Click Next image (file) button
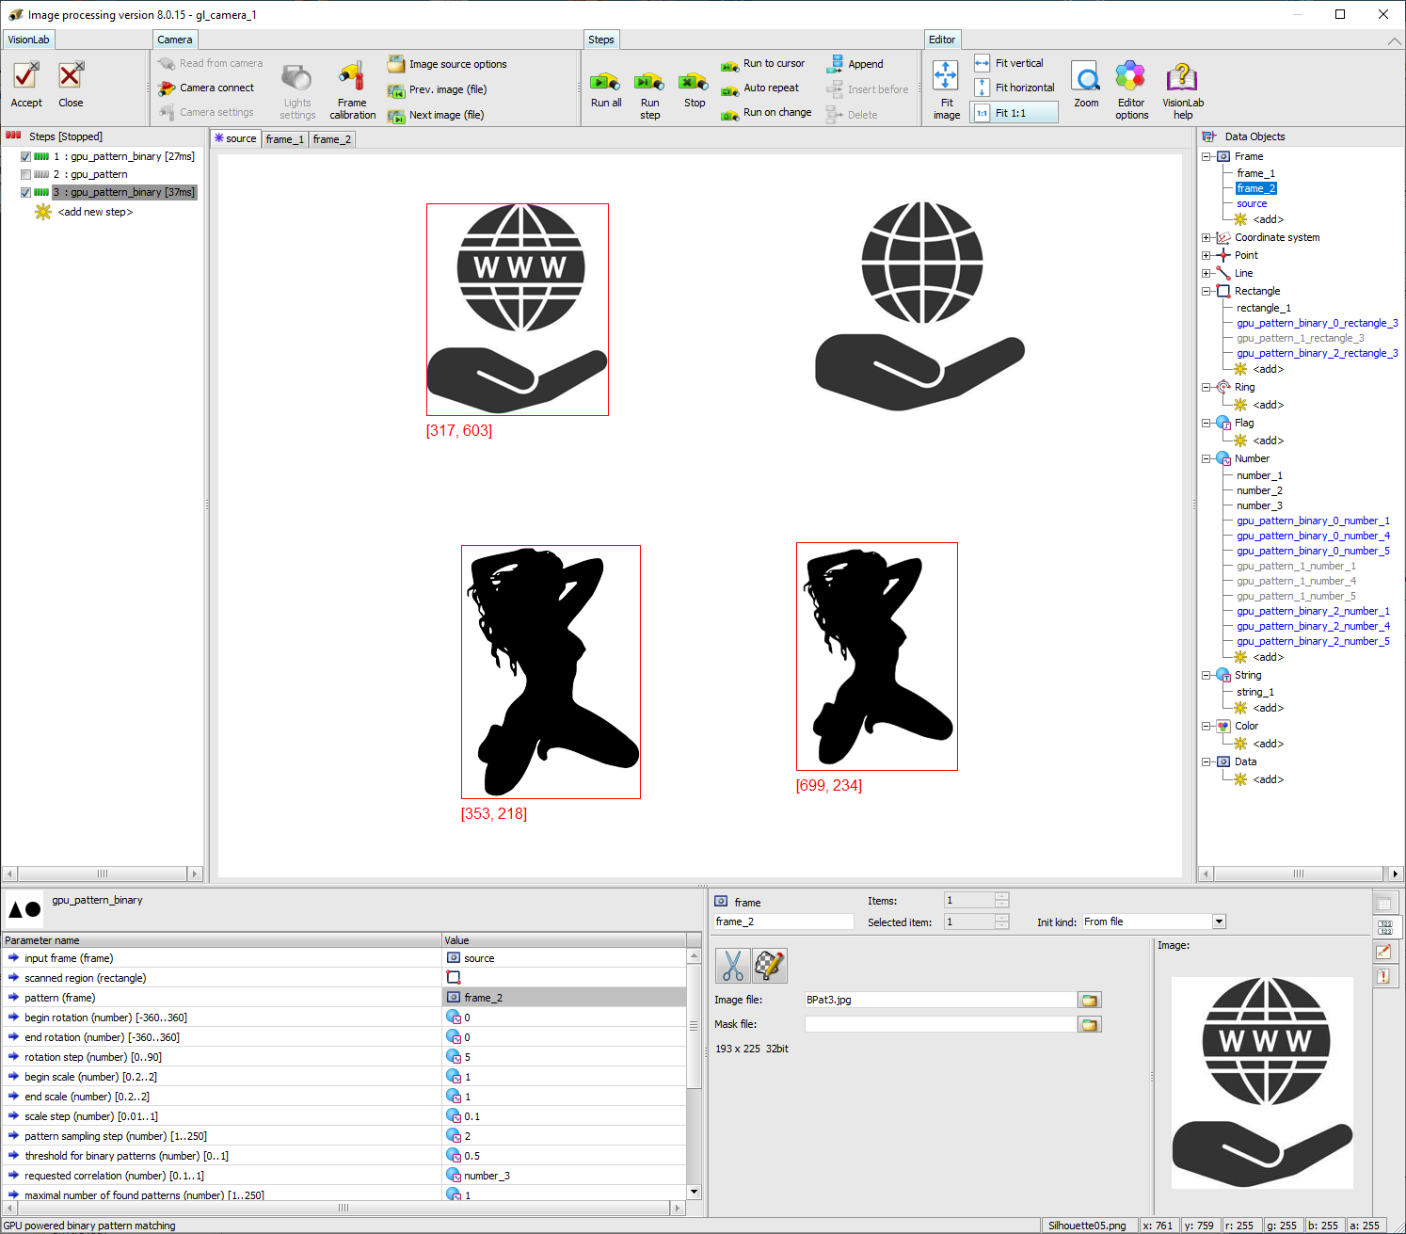Screen dimensions: 1406x1234 pos(446,115)
